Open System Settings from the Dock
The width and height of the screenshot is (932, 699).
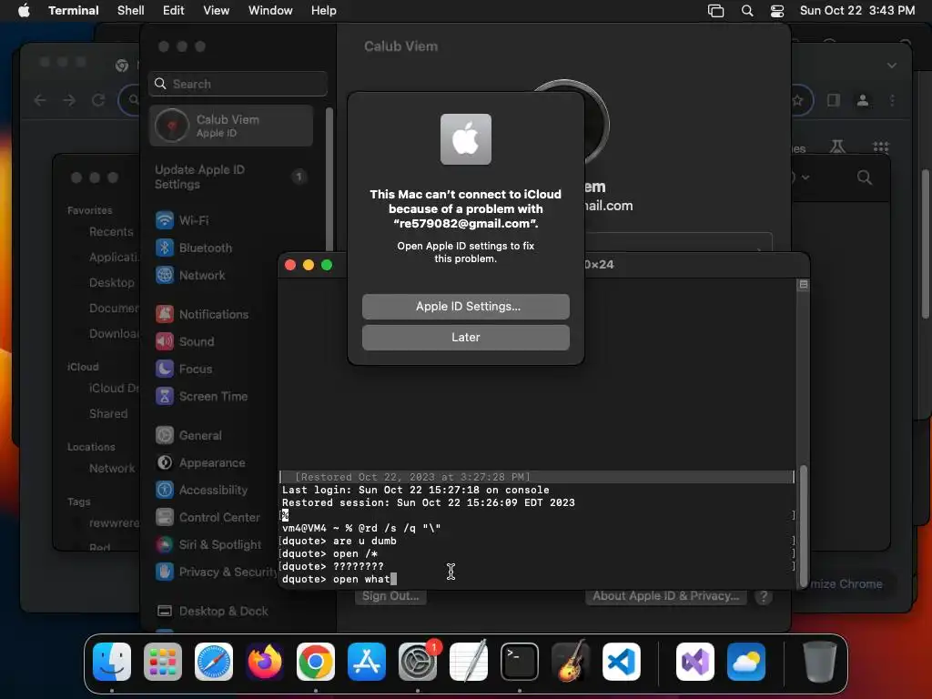[417, 662]
